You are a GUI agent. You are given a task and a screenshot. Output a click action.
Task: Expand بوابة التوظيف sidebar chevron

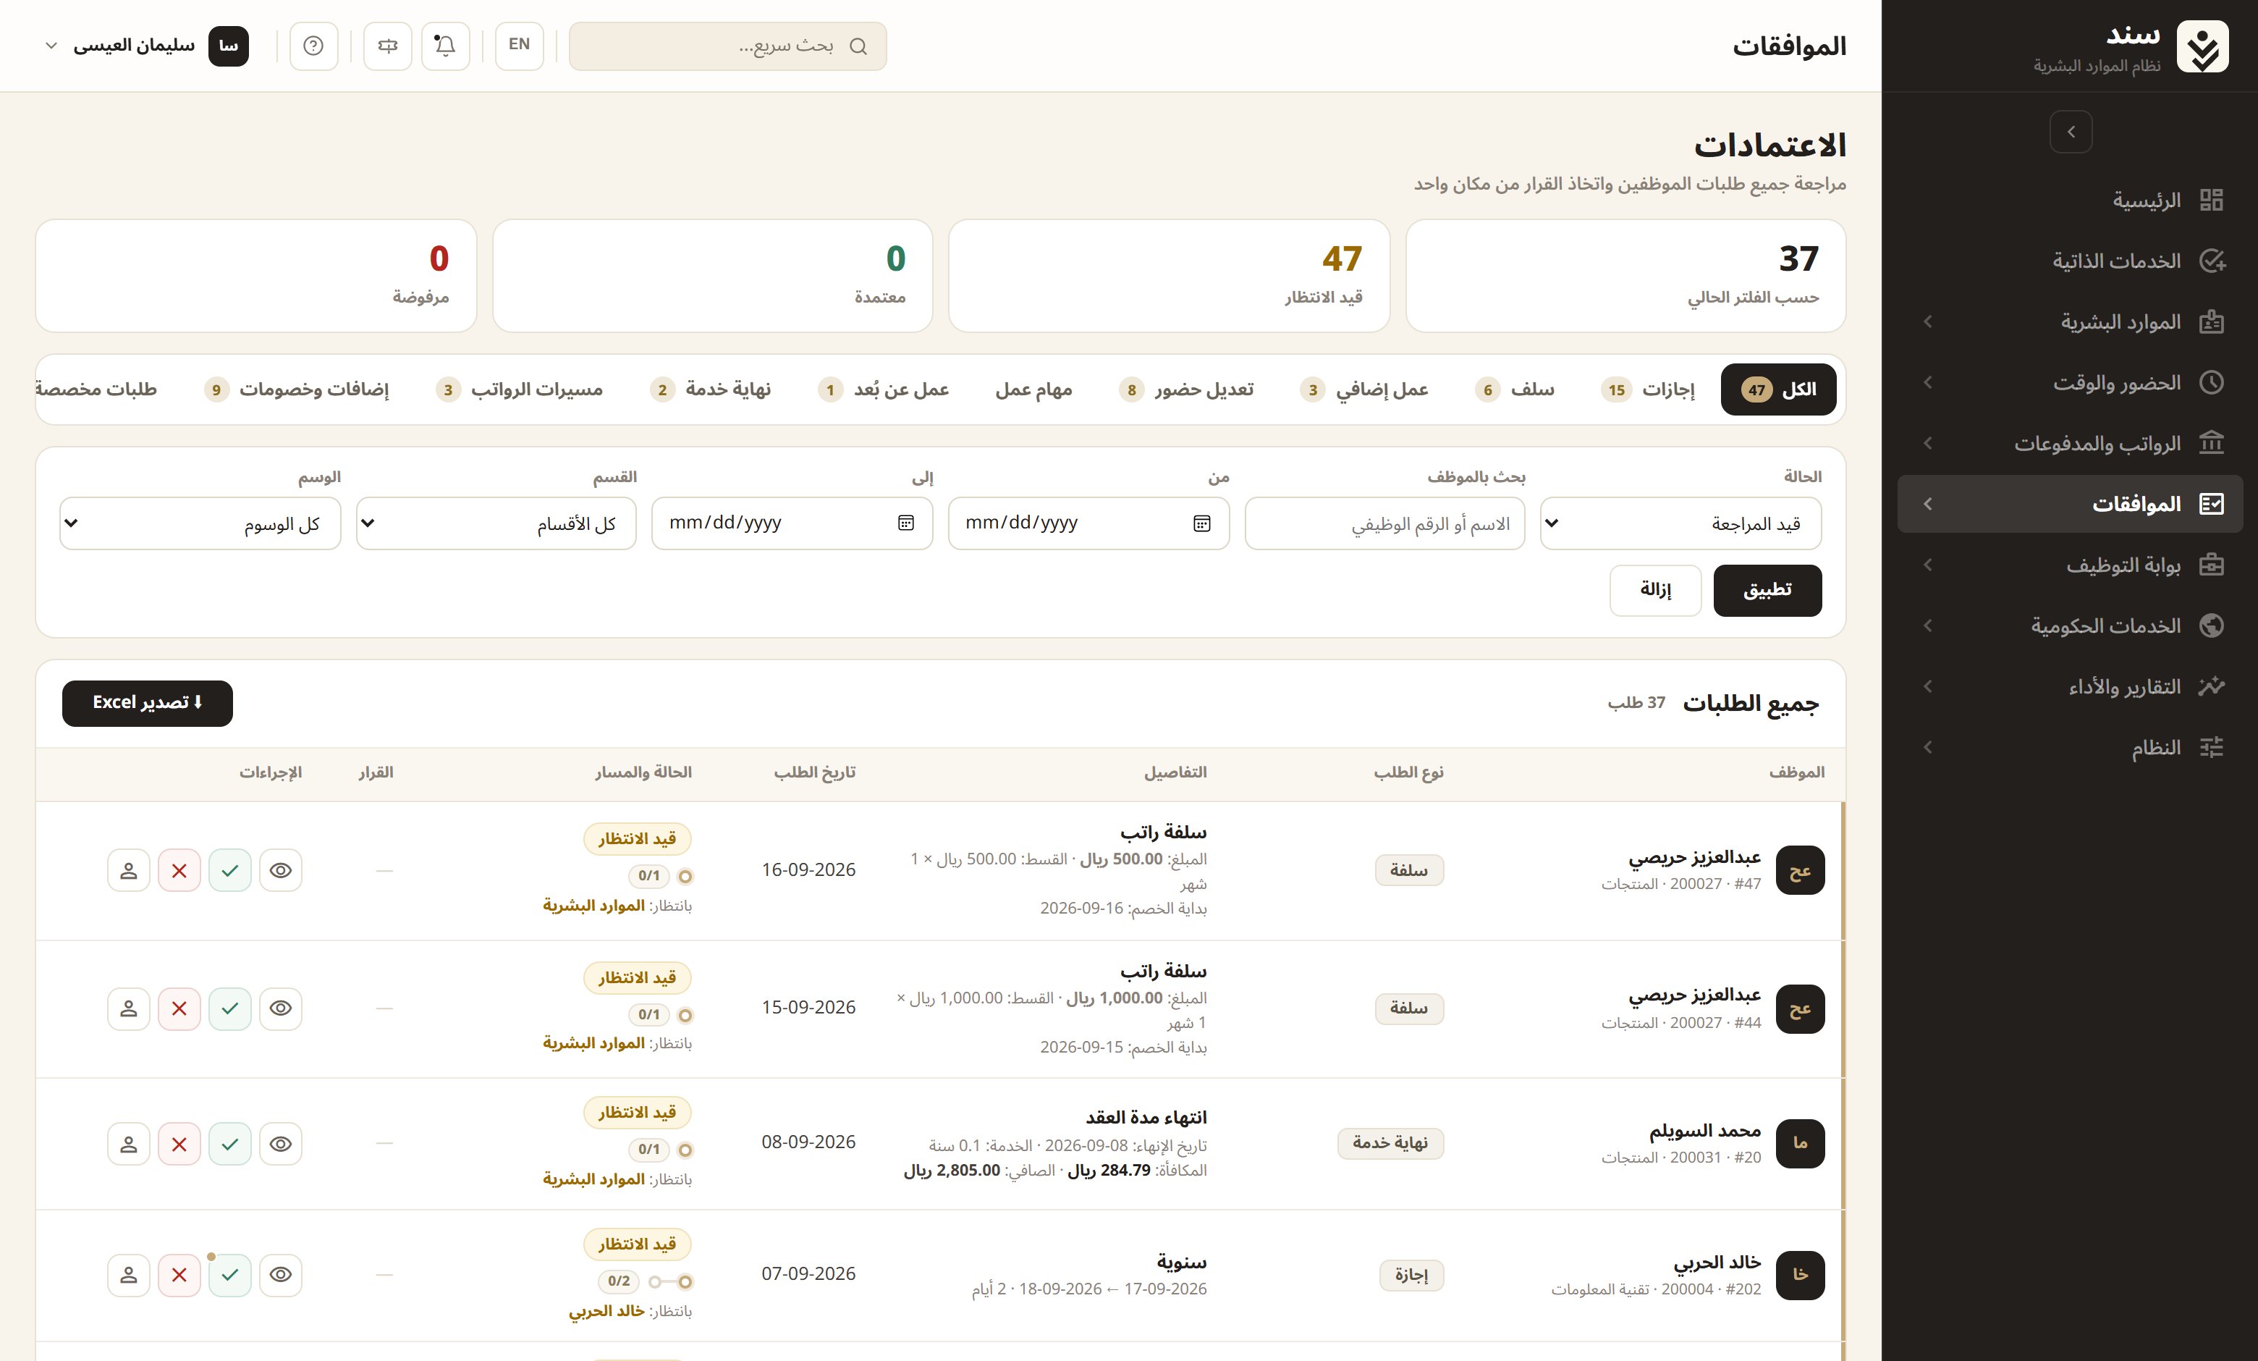click(1927, 565)
